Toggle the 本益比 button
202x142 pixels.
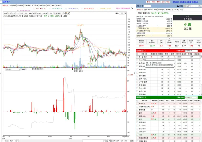(x=39, y=13)
